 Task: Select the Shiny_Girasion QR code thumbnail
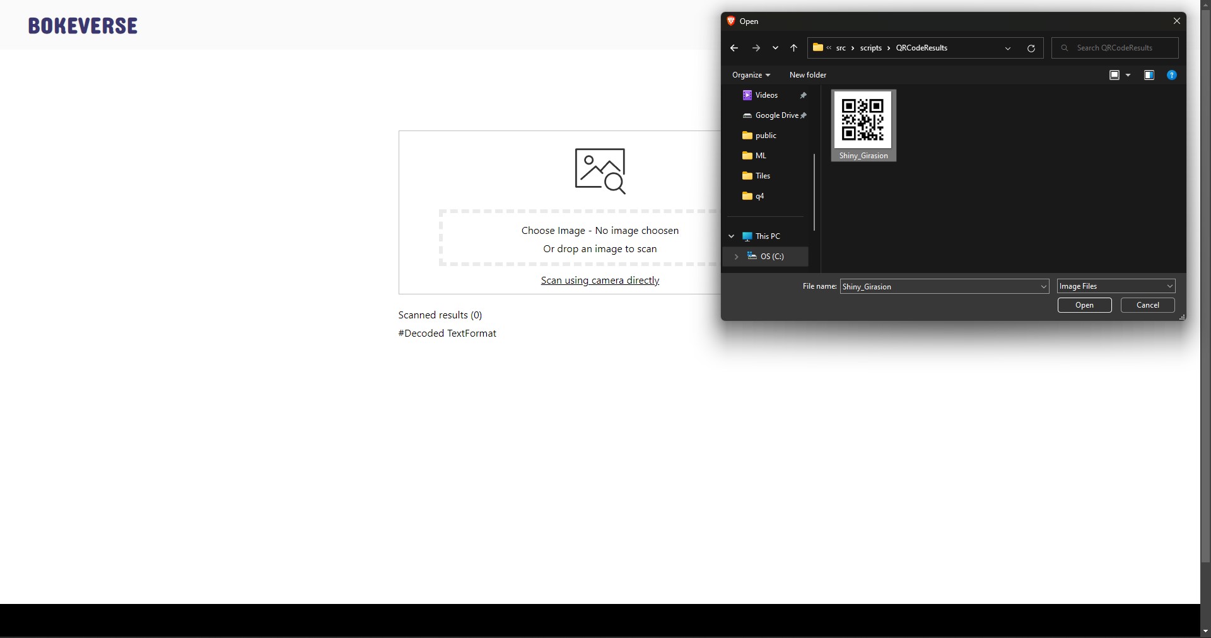click(x=863, y=125)
